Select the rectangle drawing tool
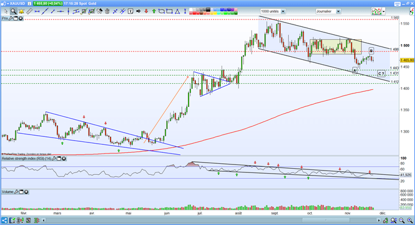This screenshot has height=225, width=415. pos(170,11)
